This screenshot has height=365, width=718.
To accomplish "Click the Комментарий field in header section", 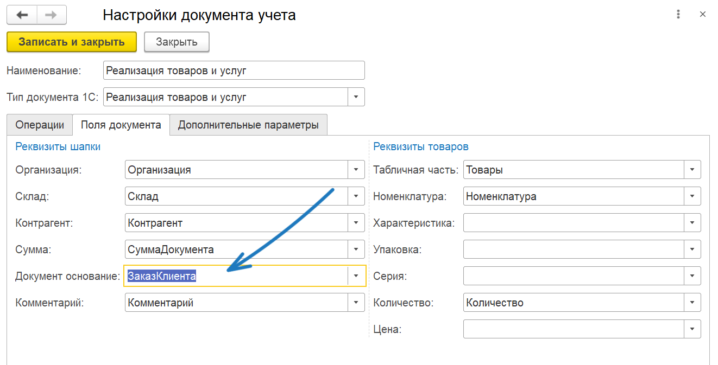I will 236,303.
